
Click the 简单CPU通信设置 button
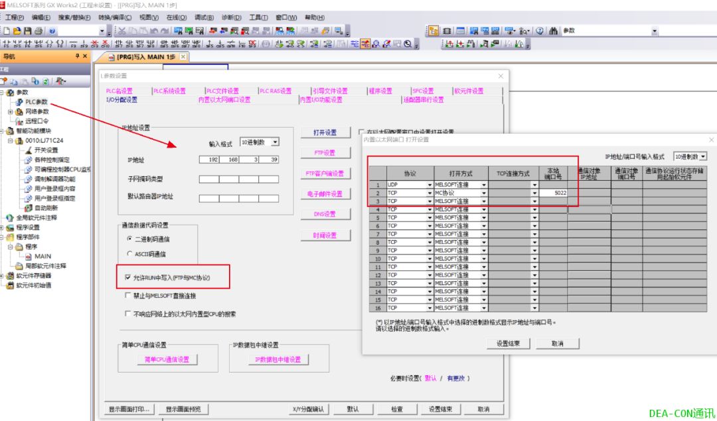[x=167, y=359]
